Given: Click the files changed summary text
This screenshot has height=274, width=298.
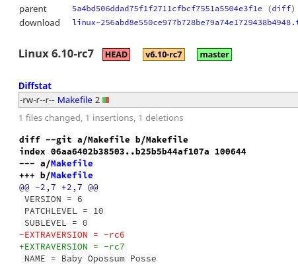Looking at the screenshot, I should pos(101,118).
